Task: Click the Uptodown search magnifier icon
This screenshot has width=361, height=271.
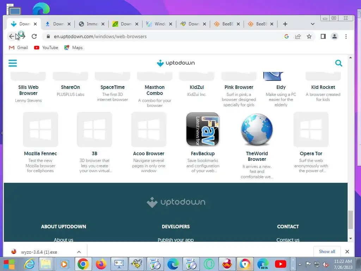Action: [338, 63]
